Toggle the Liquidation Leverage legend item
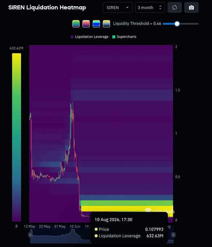The image size is (212, 247). click(90, 37)
